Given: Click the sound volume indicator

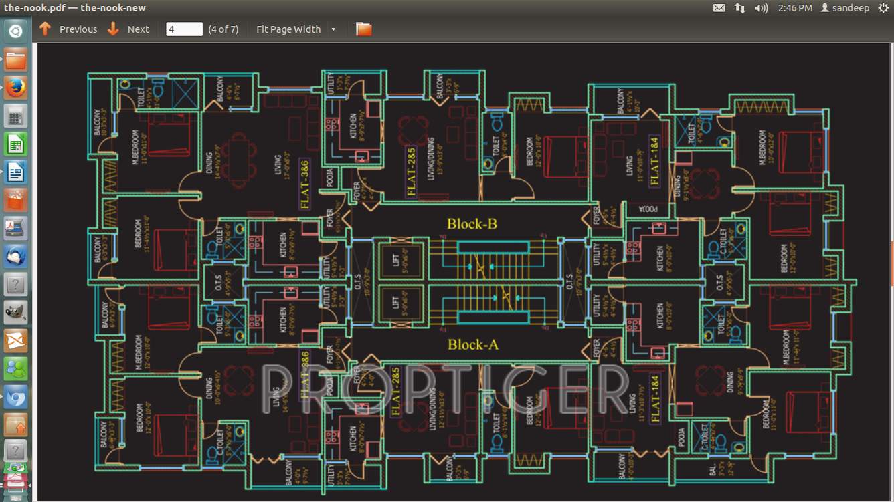Looking at the screenshot, I should [761, 8].
